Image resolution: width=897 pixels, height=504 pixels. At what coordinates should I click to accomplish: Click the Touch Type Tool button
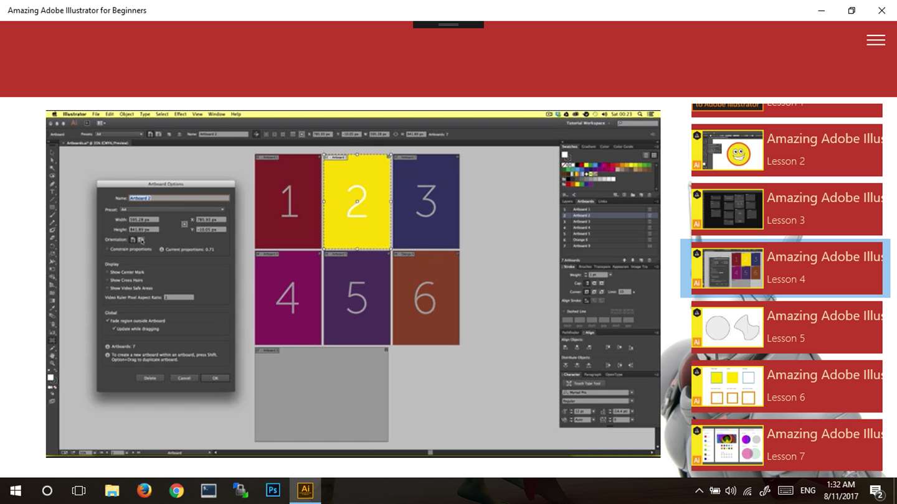(584, 383)
